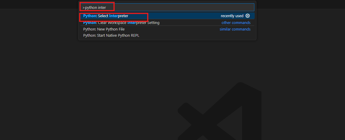This screenshot has width=345, height=140.
Task: Select 'Python: New Python File' command
Action: point(167,29)
